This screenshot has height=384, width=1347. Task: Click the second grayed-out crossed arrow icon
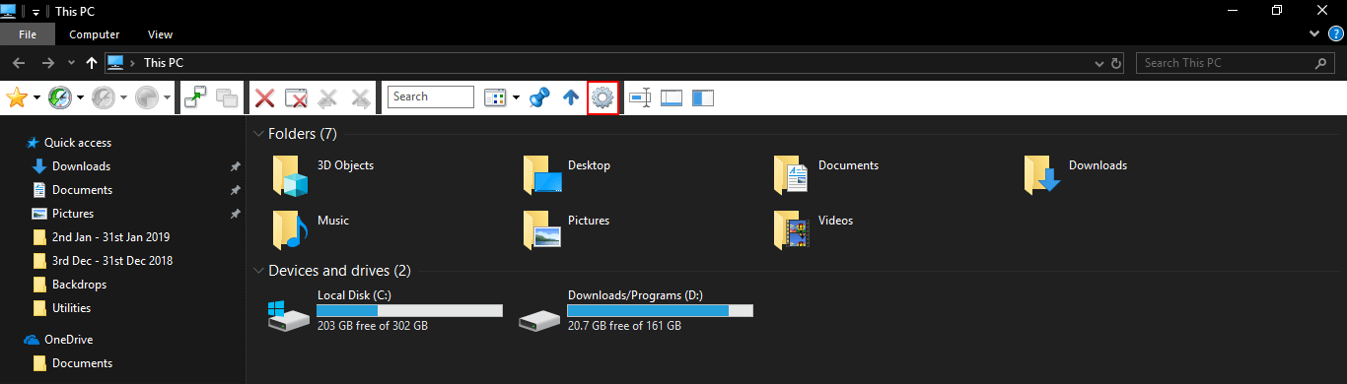[360, 97]
